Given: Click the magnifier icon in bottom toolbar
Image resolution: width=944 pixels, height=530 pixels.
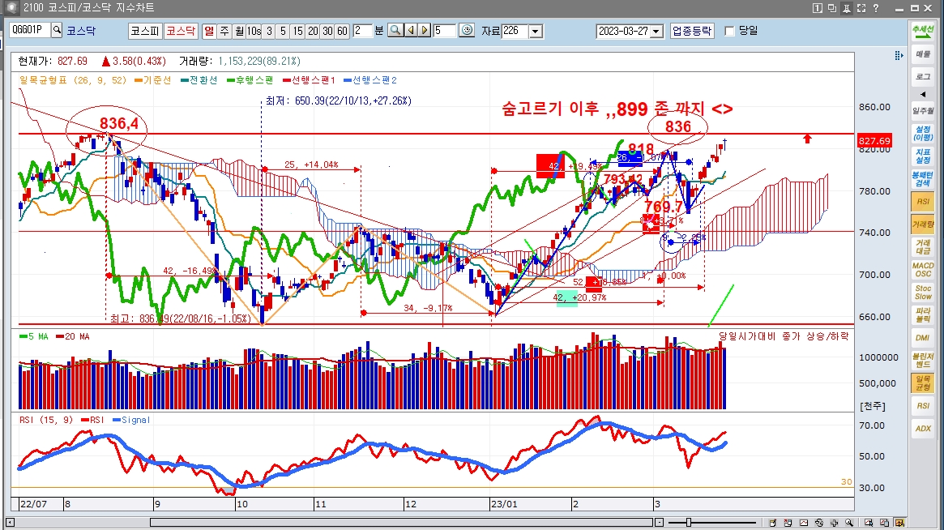Looking at the screenshot, I should click(849, 523).
